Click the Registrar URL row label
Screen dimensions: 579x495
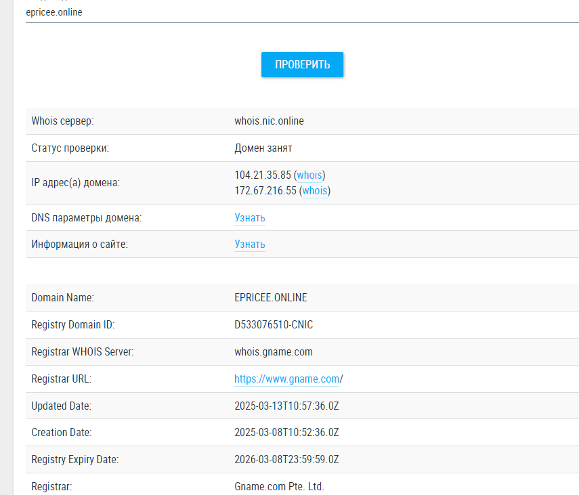[x=61, y=379]
